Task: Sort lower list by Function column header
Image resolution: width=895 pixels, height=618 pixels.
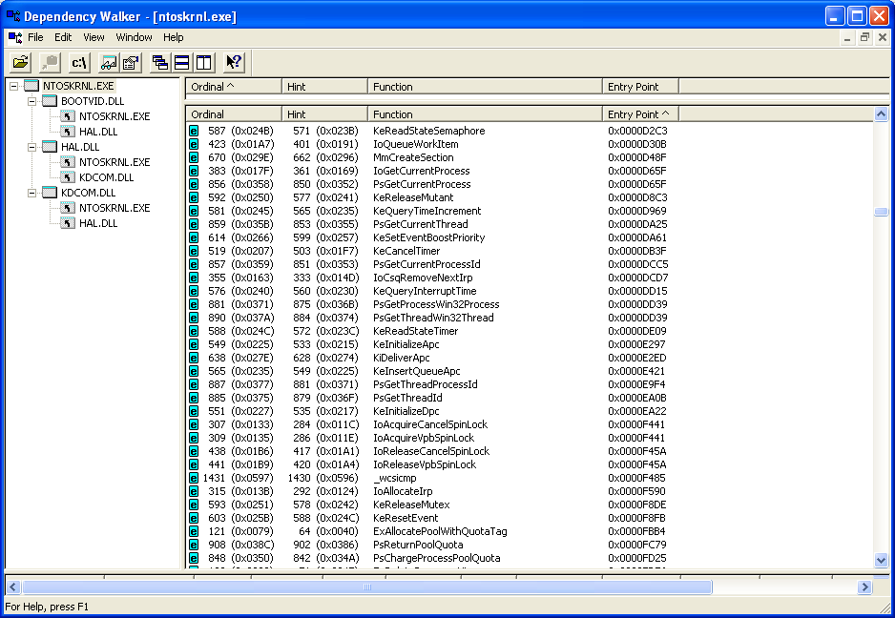Action: (x=485, y=114)
